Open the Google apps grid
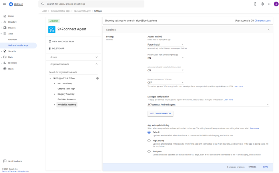 [x=269, y=4]
